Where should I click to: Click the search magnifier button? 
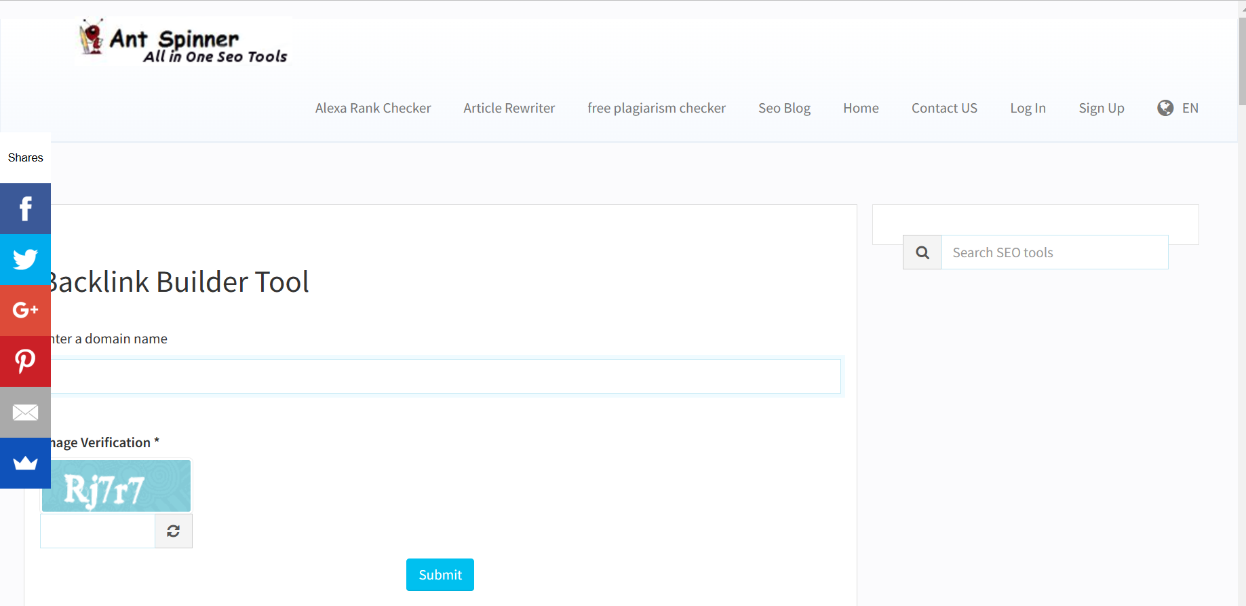[x=922, y=252]
